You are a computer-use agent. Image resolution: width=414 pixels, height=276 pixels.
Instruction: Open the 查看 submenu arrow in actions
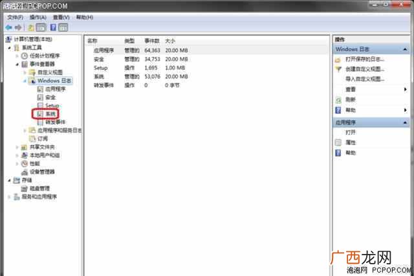[x=406, y=89]
